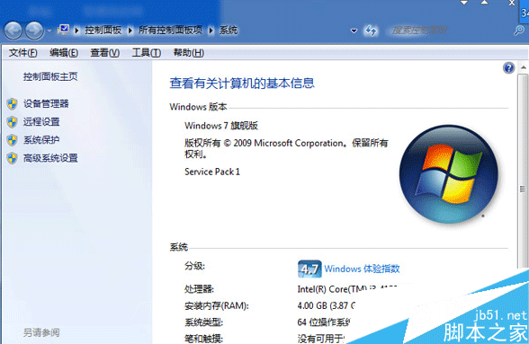Click shield icon beside 远程设置
The image size is (529, 344).
13,122
